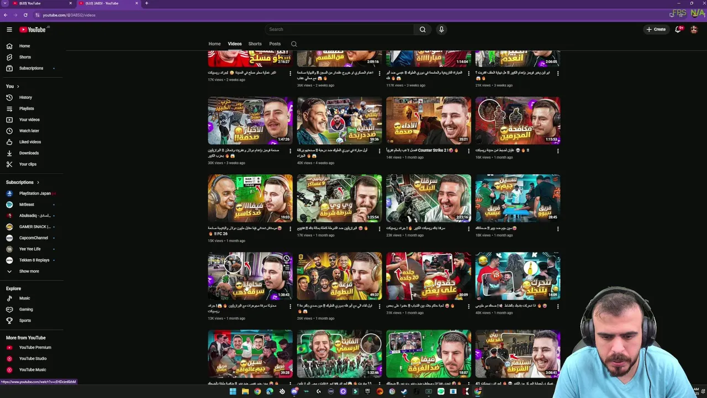
Task: Click the browser address bar URL
Action: tap(69, 15)
